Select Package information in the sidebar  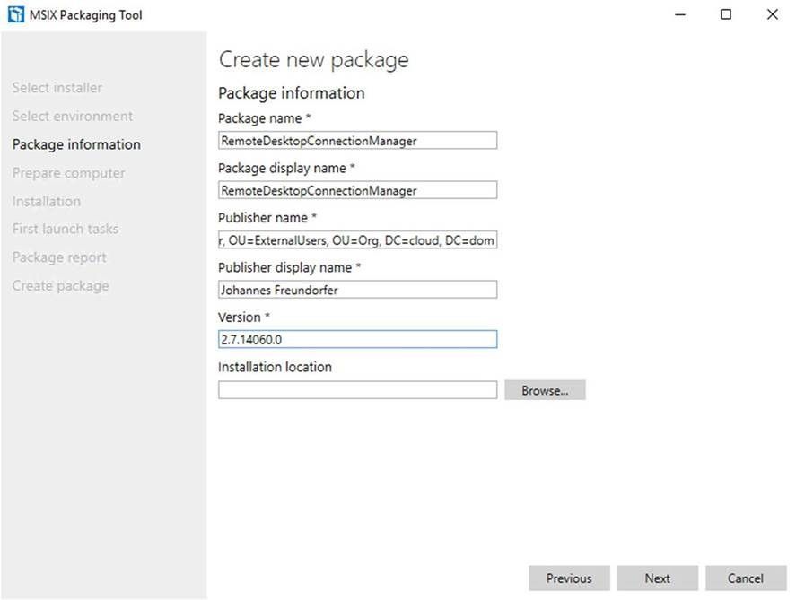[x=76, y=144]
